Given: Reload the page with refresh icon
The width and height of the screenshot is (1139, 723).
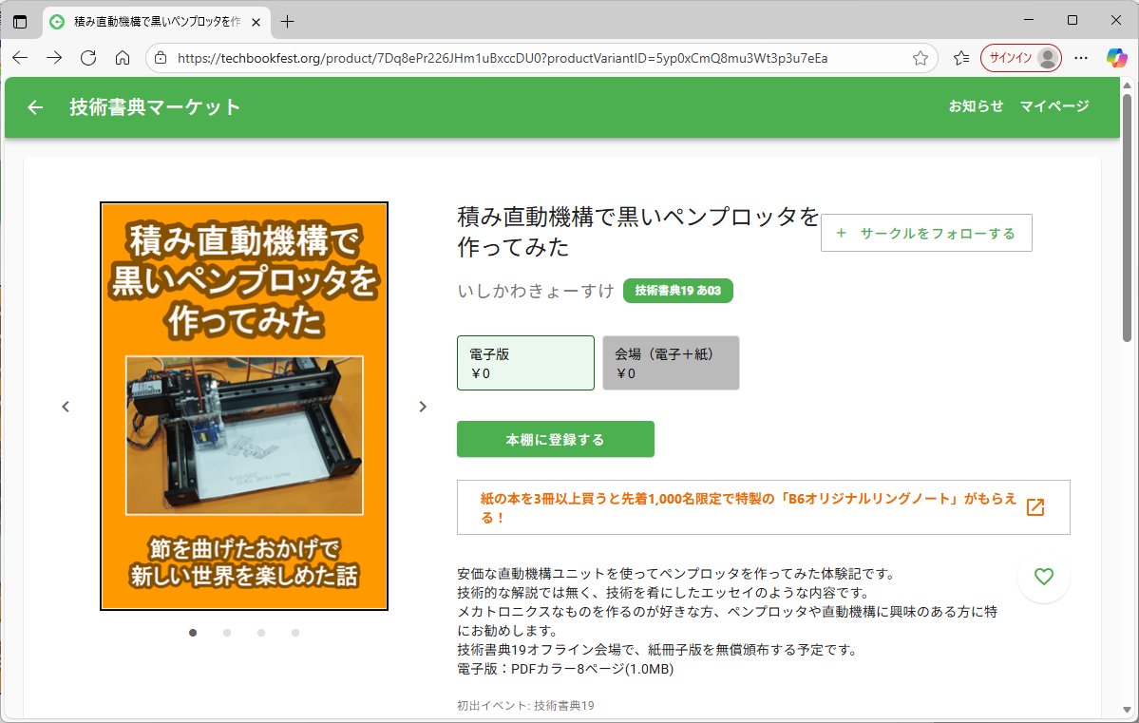Looking at the screenshot, I should pos(88,58).
